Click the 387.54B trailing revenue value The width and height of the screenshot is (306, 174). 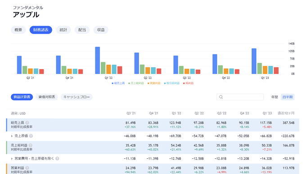coord(288,123)
